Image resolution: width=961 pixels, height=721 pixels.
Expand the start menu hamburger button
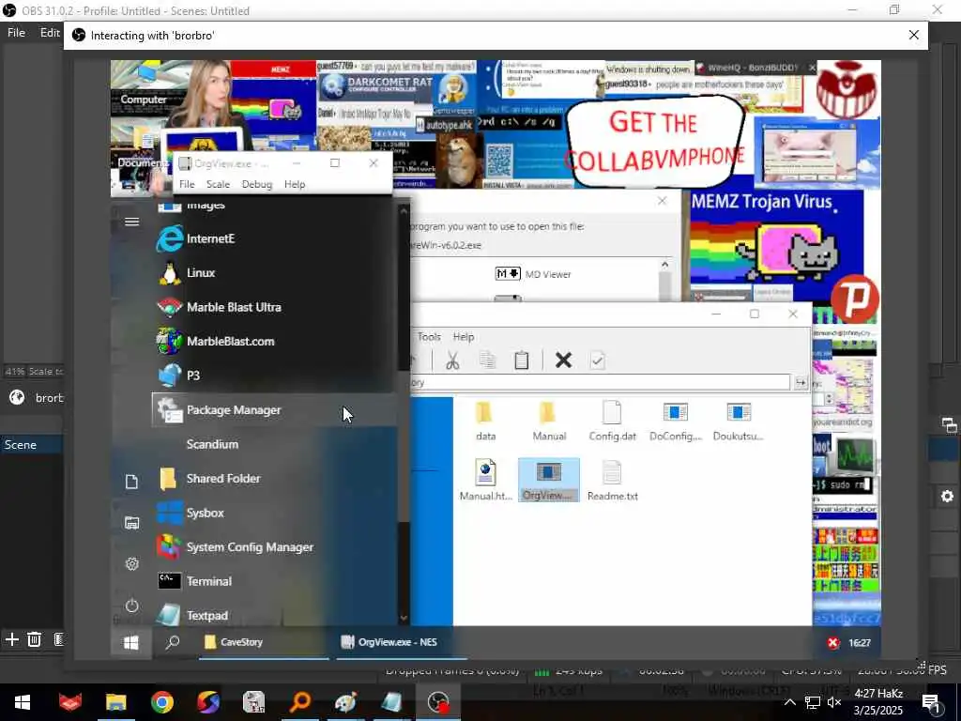click(131, 222)
